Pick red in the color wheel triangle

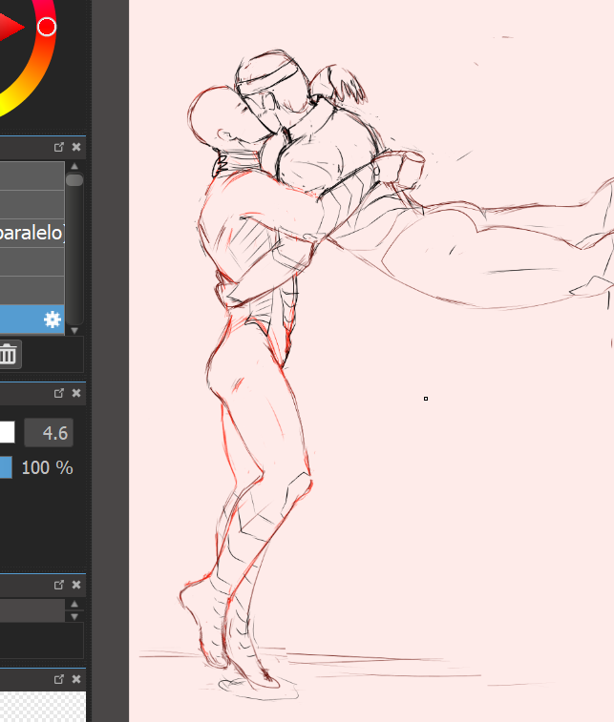point(11,27)
